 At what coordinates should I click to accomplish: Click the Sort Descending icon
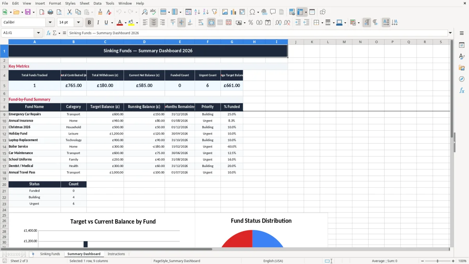(206, 12)
